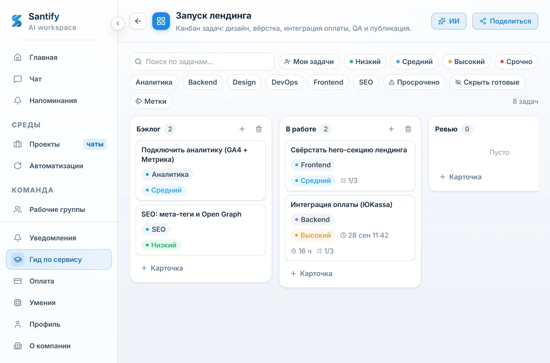The image size is (550, 363).
Task: Toggle the Мои задачи filter
Action: click(x=309, y=62)
